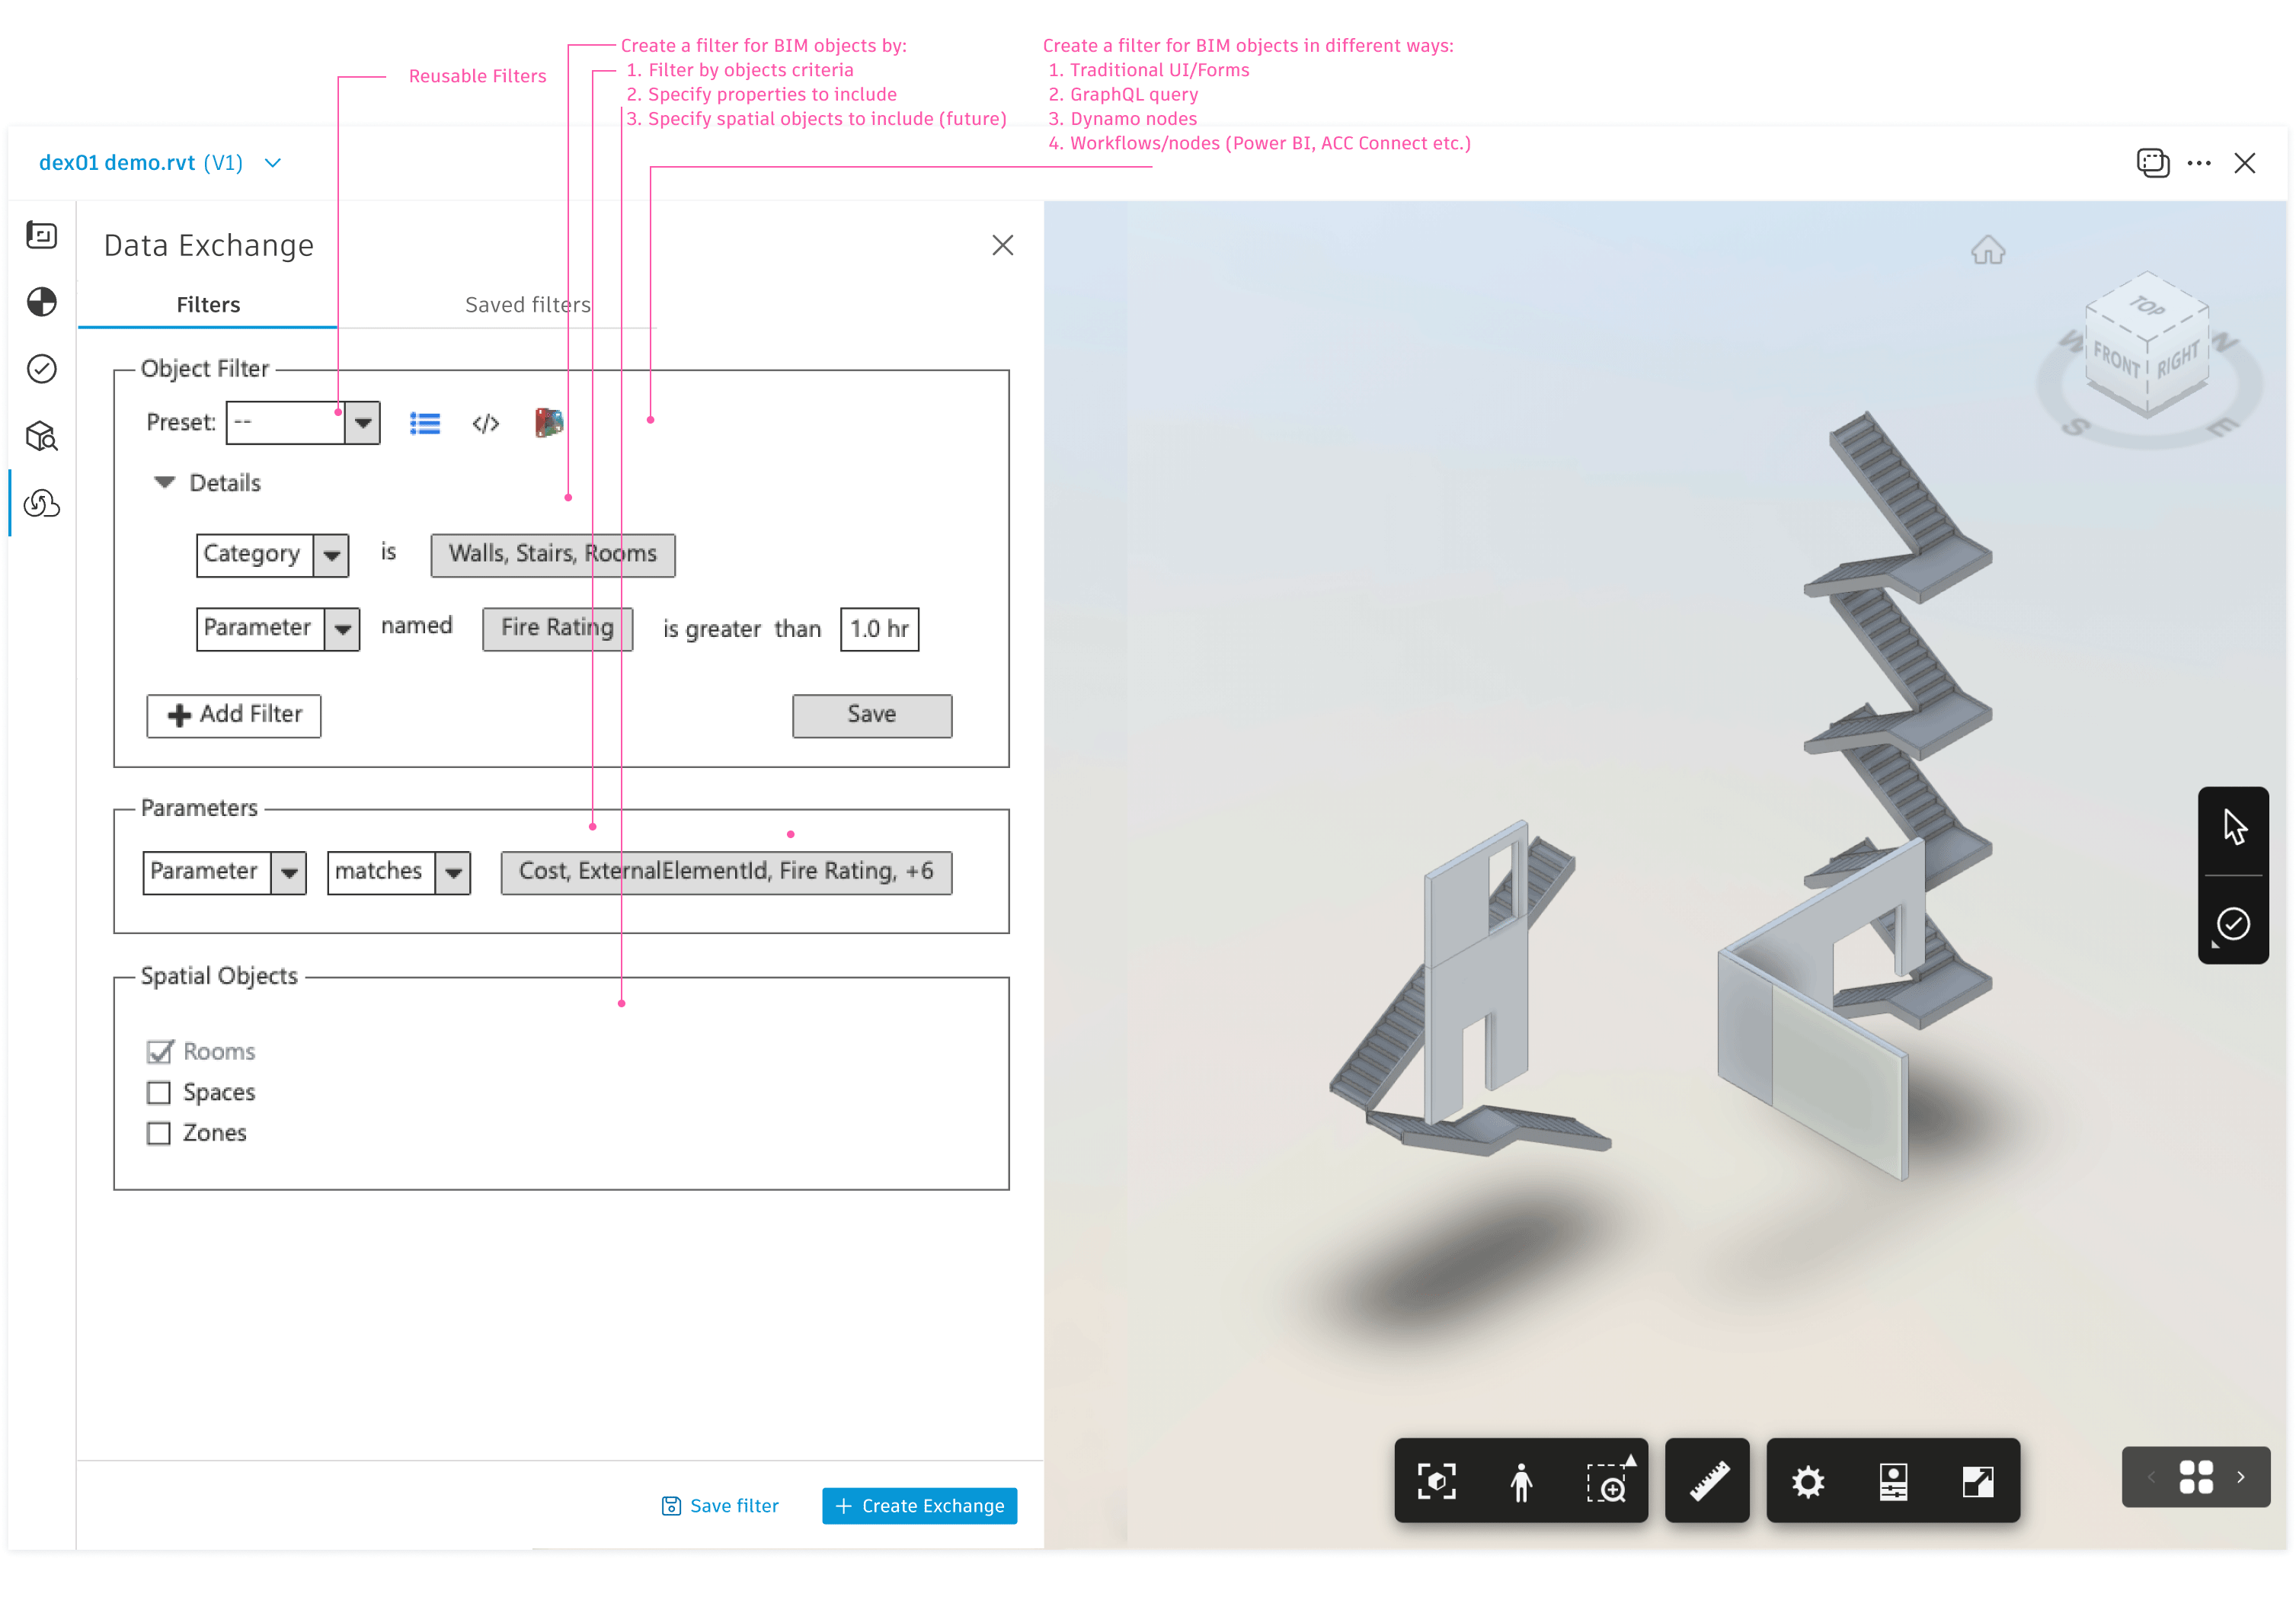Close the Data Exchange panel
2296x1597 pixels.
pyautogui.click(x=1003, y=245)
